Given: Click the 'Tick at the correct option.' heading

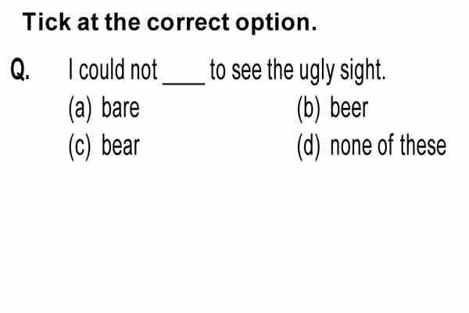Looking at the screenshot, I should click(x=170, y=23).
